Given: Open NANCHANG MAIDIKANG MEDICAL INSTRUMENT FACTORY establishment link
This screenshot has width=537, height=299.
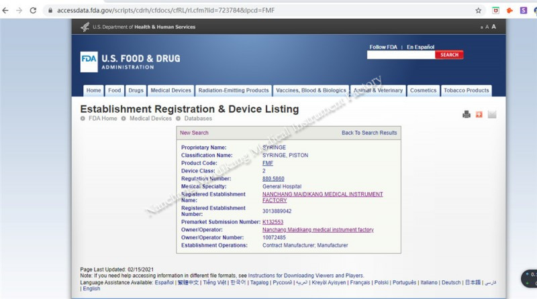Looking at the screenshot, I should (323, 197).
